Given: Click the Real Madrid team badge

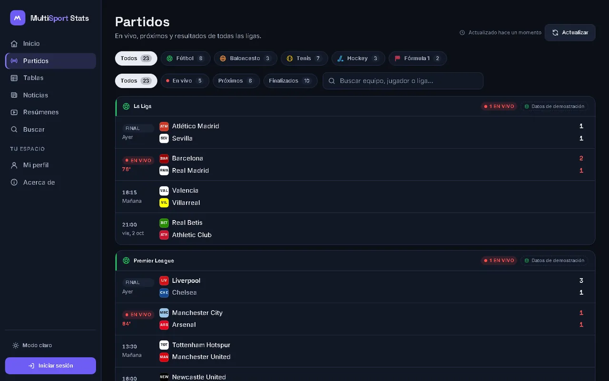Looking at the screenshot, I should coord(164,170).
